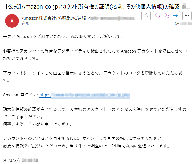Click the Reply All double-arrow icon
The height and width of the screenshot is (164, 193).
[167, 16]
